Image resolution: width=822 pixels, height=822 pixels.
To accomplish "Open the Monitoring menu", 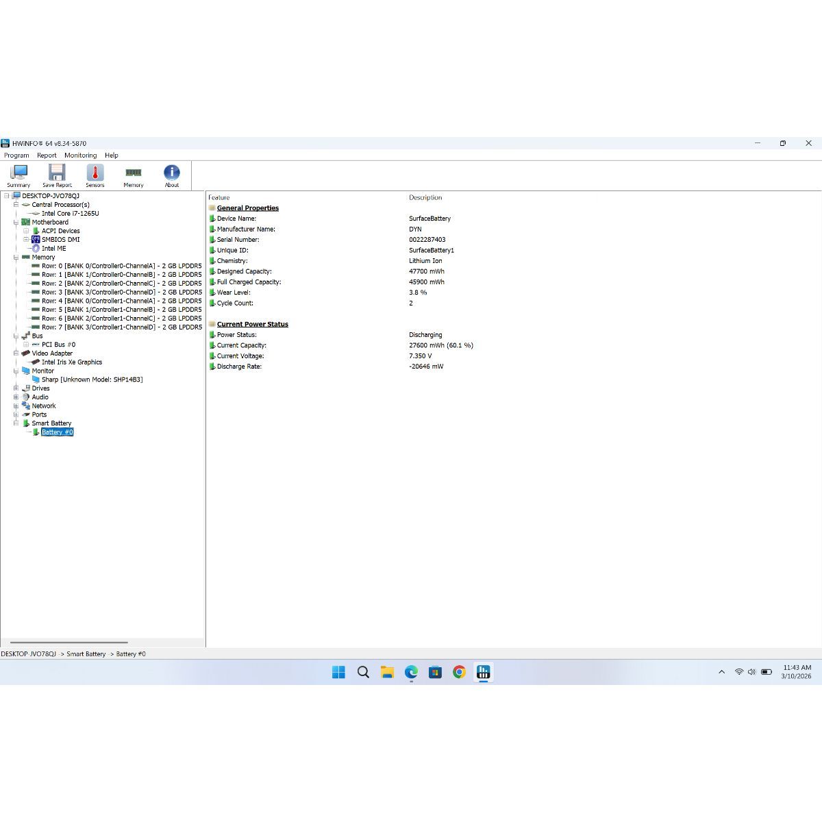I will coord(80,155).
